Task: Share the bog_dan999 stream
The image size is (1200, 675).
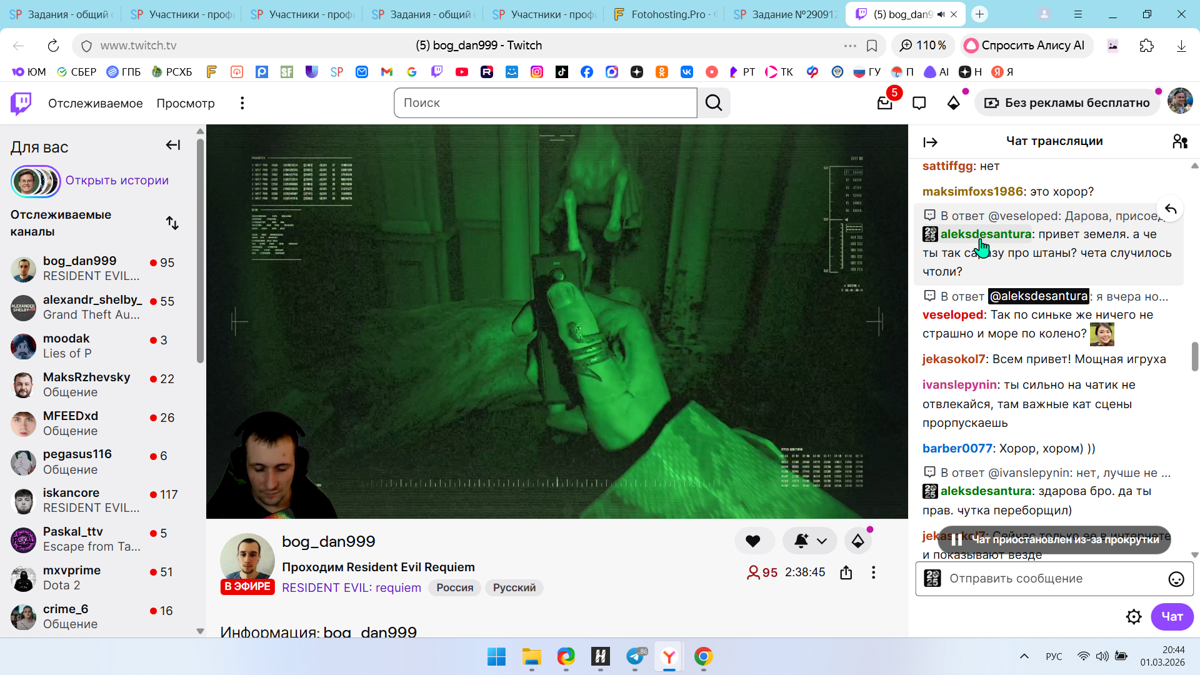Action: point(846,572)
